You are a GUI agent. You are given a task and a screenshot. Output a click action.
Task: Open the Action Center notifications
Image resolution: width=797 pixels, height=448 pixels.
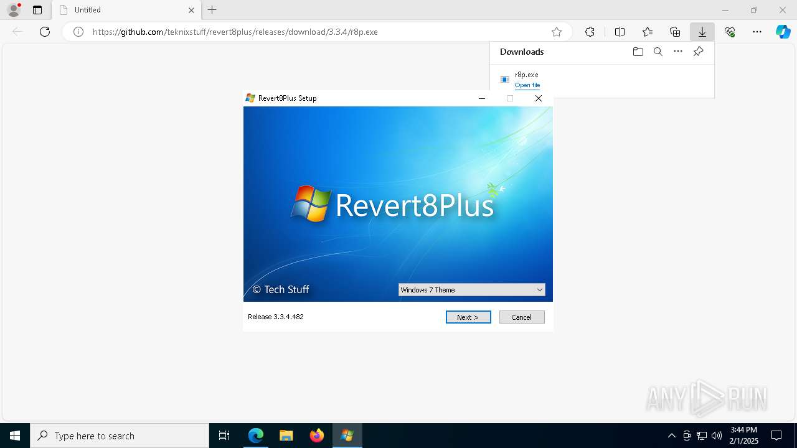tap(776, 436)
